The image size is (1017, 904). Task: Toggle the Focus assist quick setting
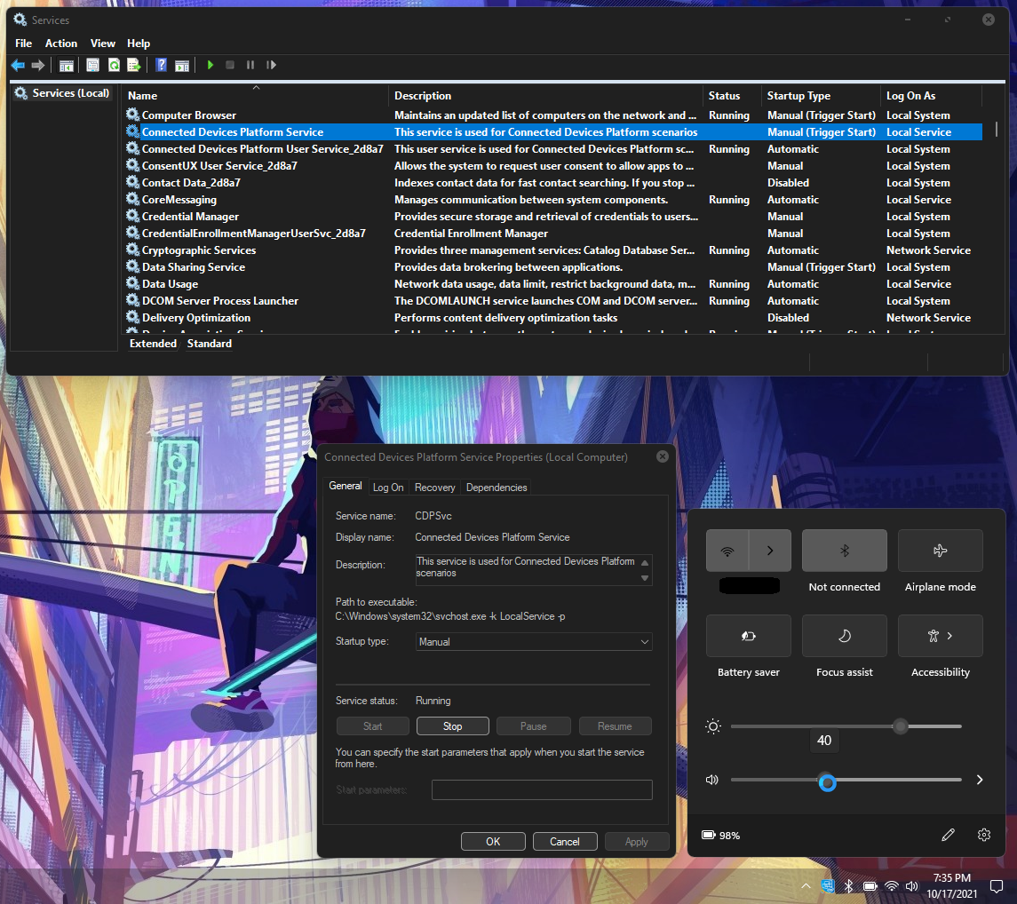pyautogui.click(x=845, y=636)
